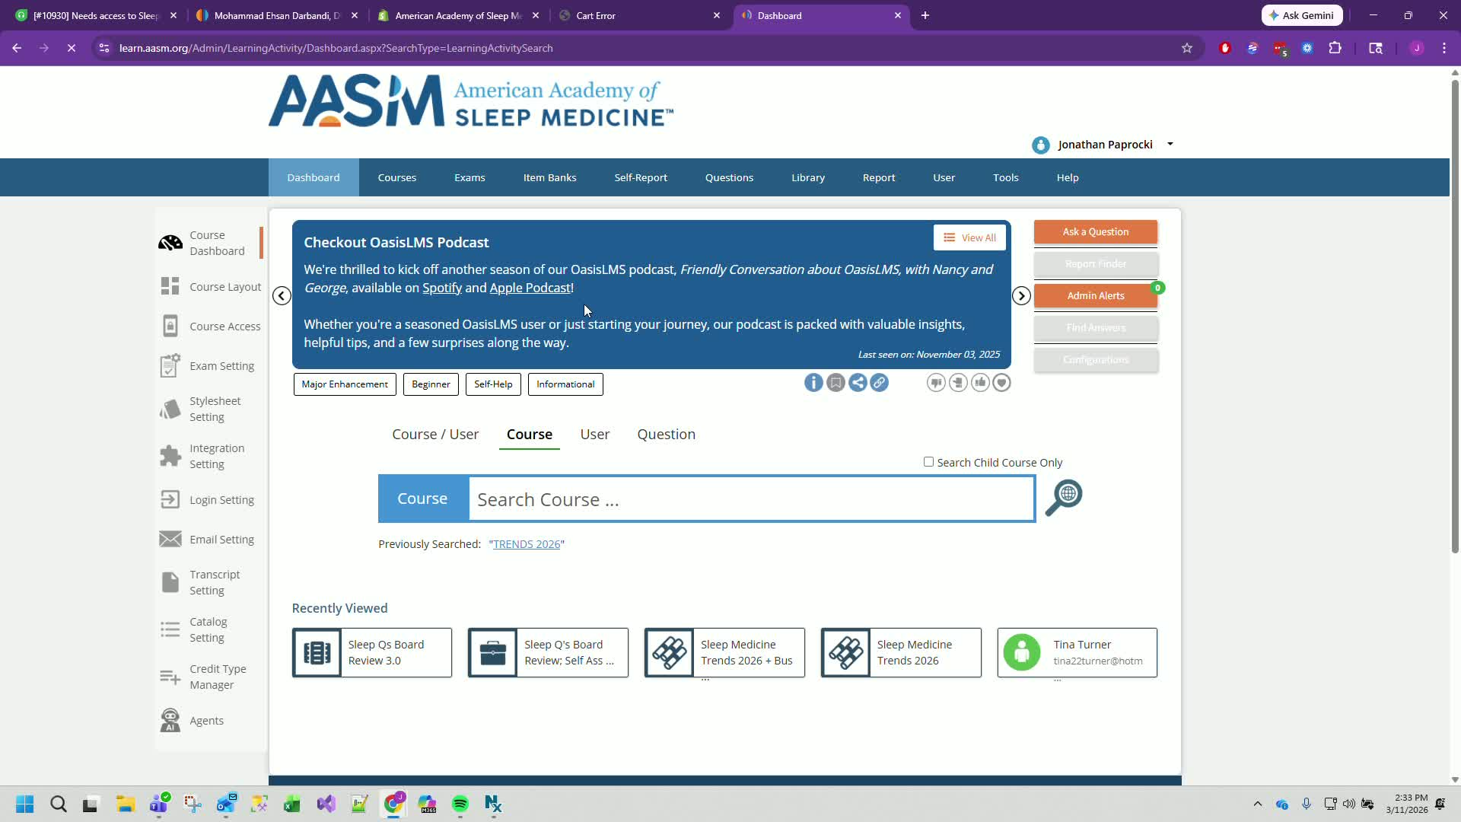The image size is (1461, 822).
Task: Go to next announcement with right arrow
Action: 1021,296
